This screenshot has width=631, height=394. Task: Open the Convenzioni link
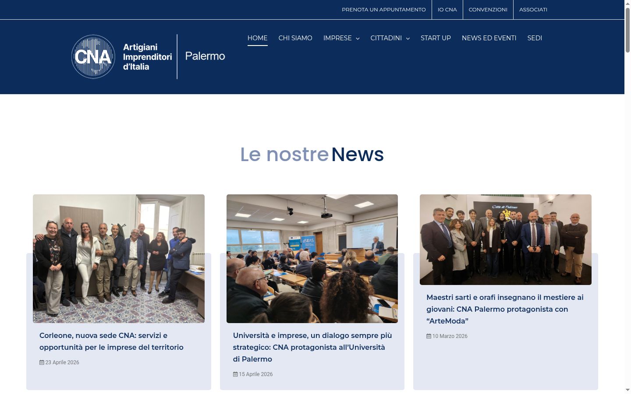(488, 10)
